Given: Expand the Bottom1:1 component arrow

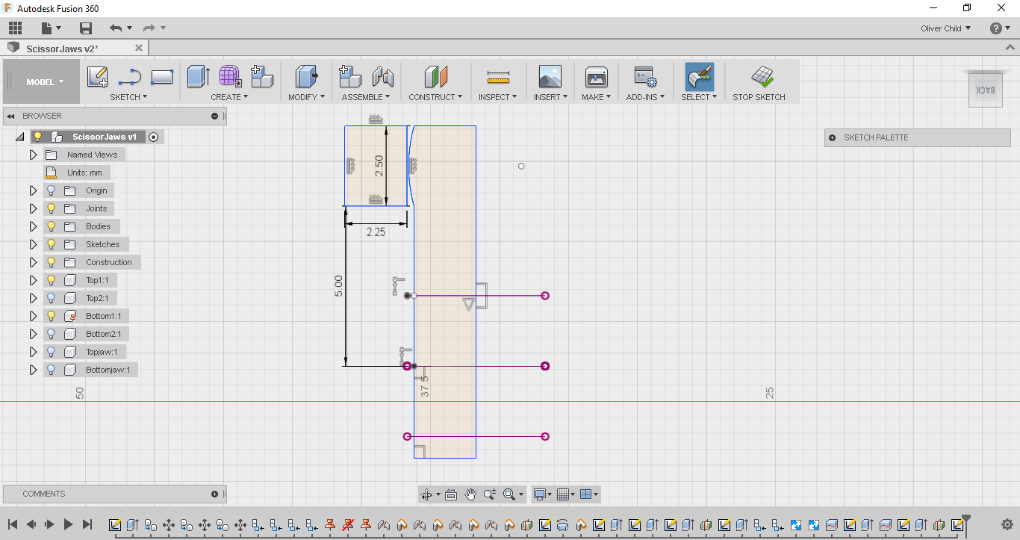Looking at the screenshot, I should 33,316.
